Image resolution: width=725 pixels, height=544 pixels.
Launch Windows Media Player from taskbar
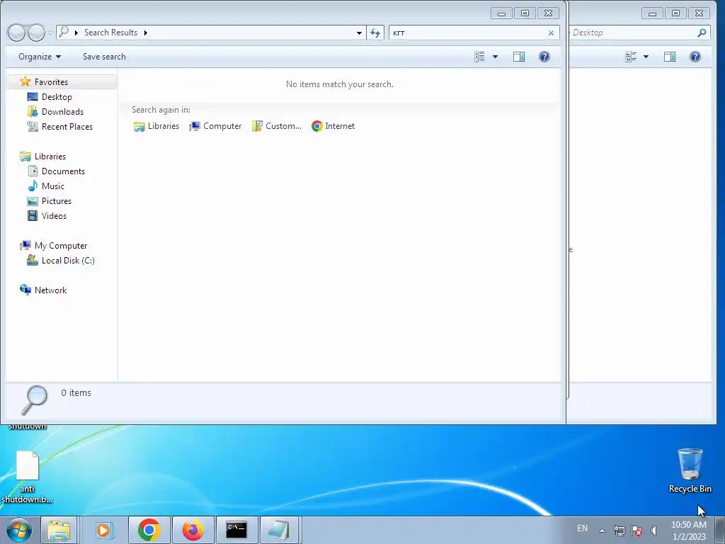104,530
